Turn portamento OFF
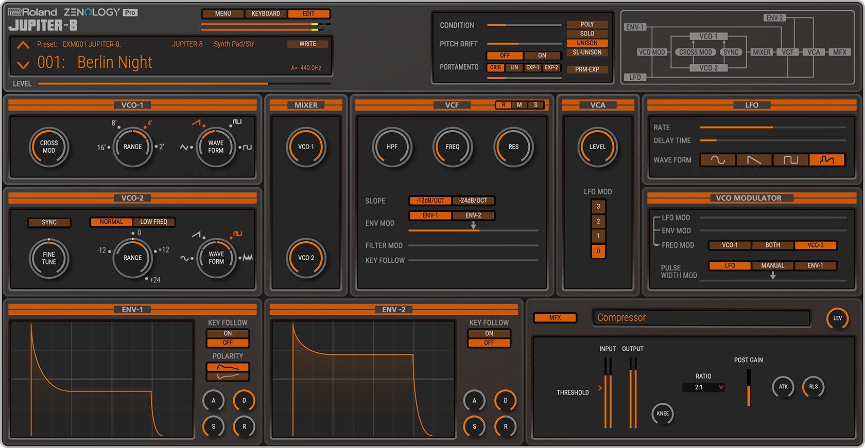 [505, 56]
